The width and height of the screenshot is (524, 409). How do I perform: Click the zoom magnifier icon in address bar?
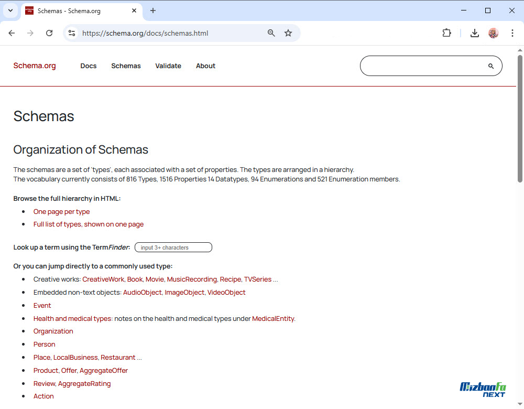[271, 33]
